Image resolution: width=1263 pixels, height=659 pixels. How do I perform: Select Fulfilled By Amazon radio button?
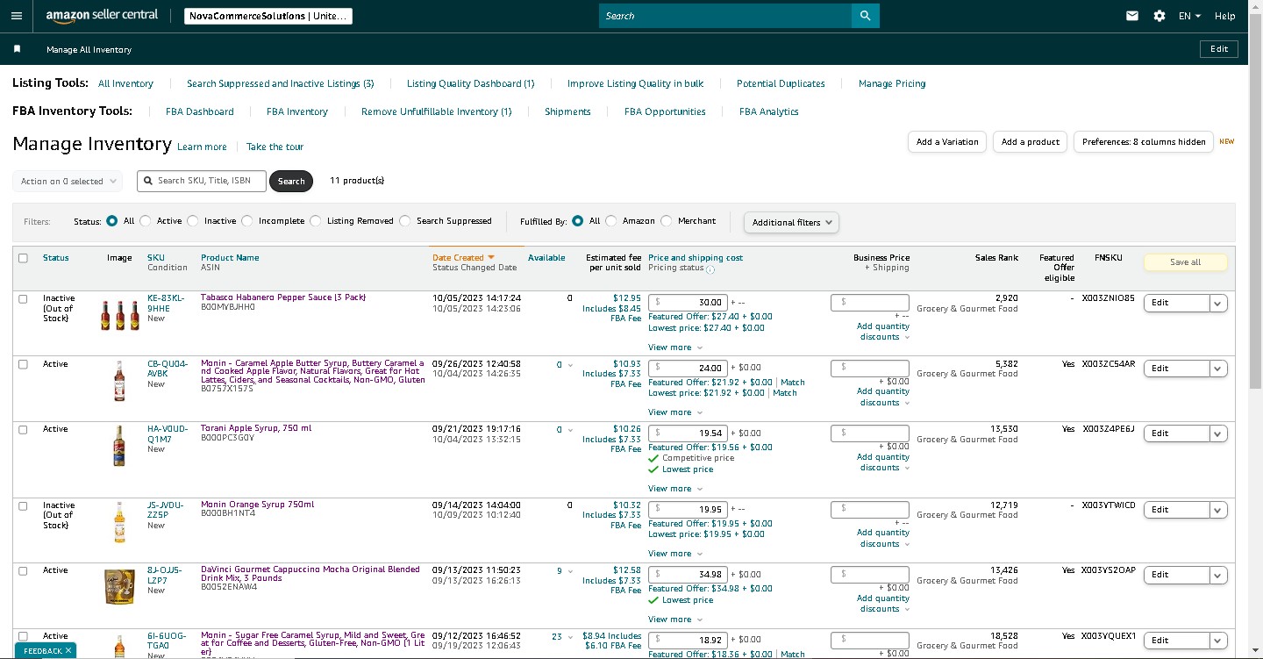611,221
